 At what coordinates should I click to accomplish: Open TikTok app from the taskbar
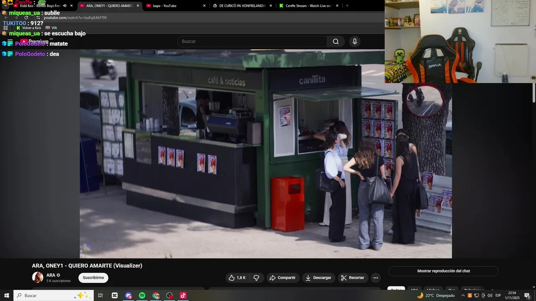183,296
